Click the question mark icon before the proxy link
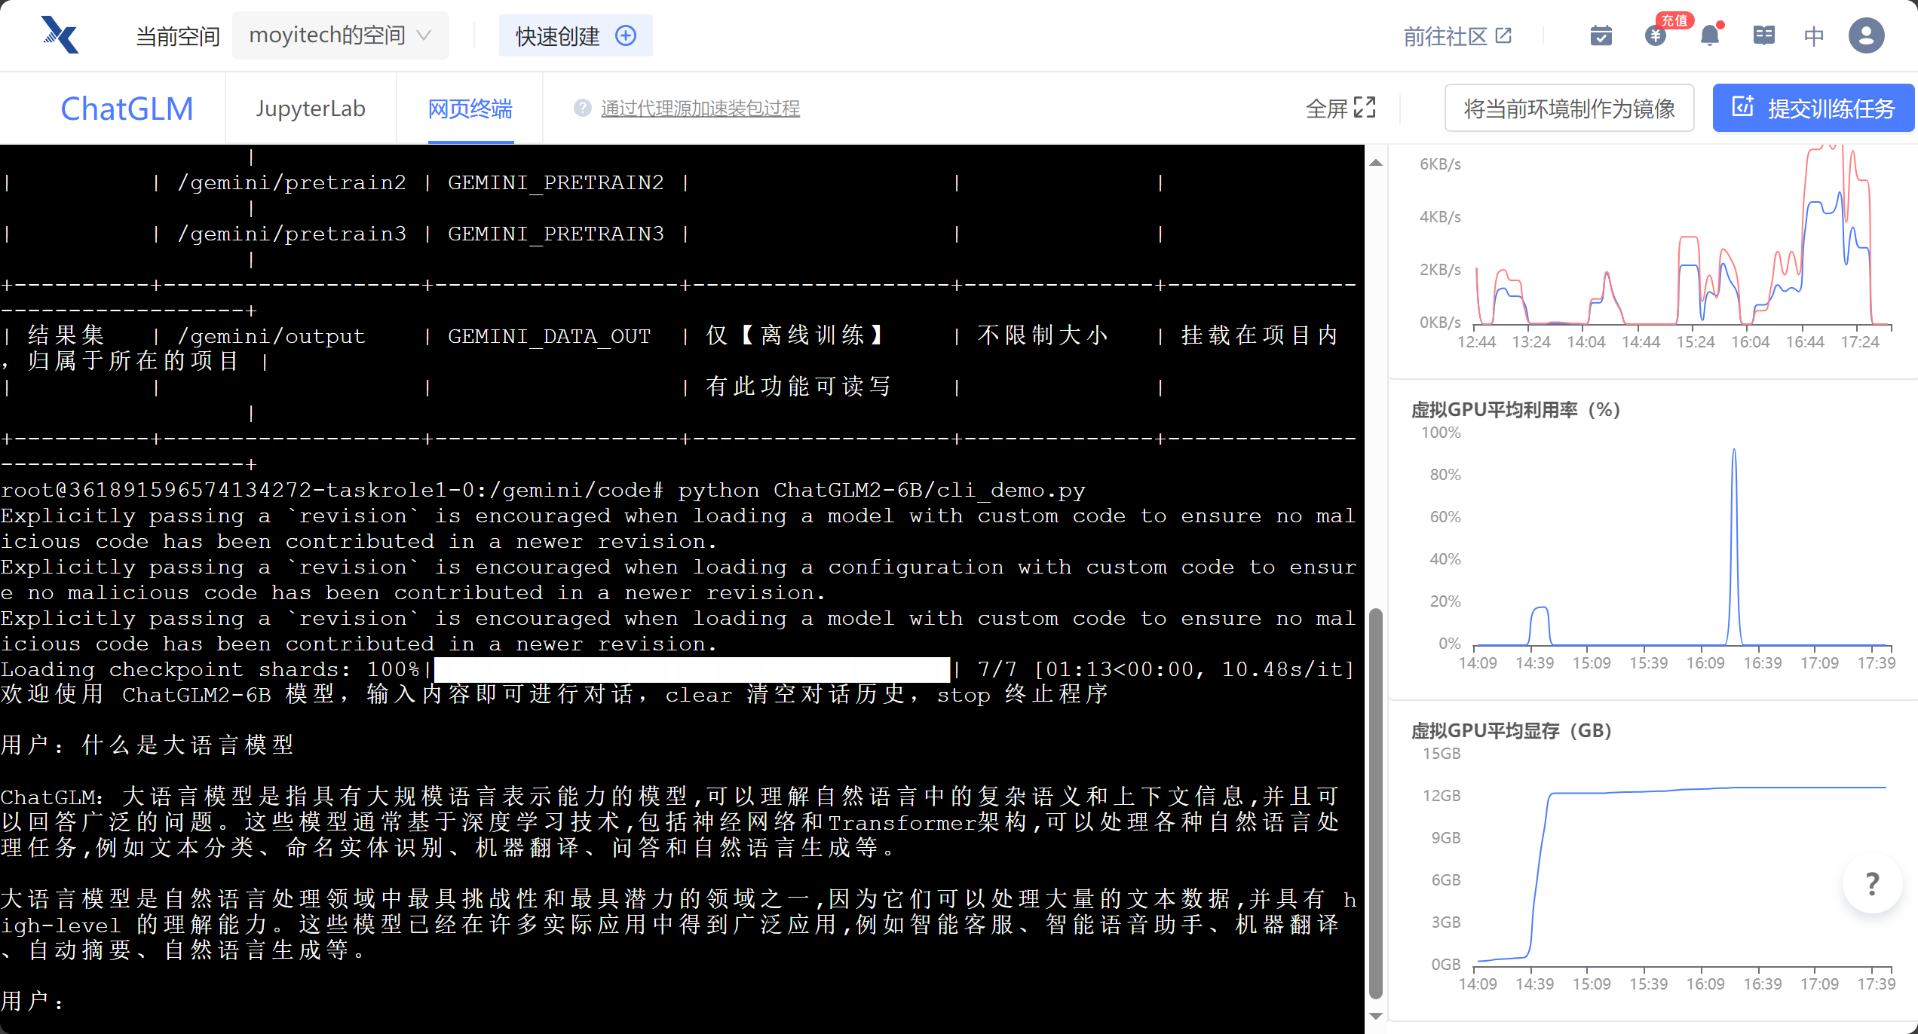Screen dimensions: 1918x1034 click(x=582, y=109)
